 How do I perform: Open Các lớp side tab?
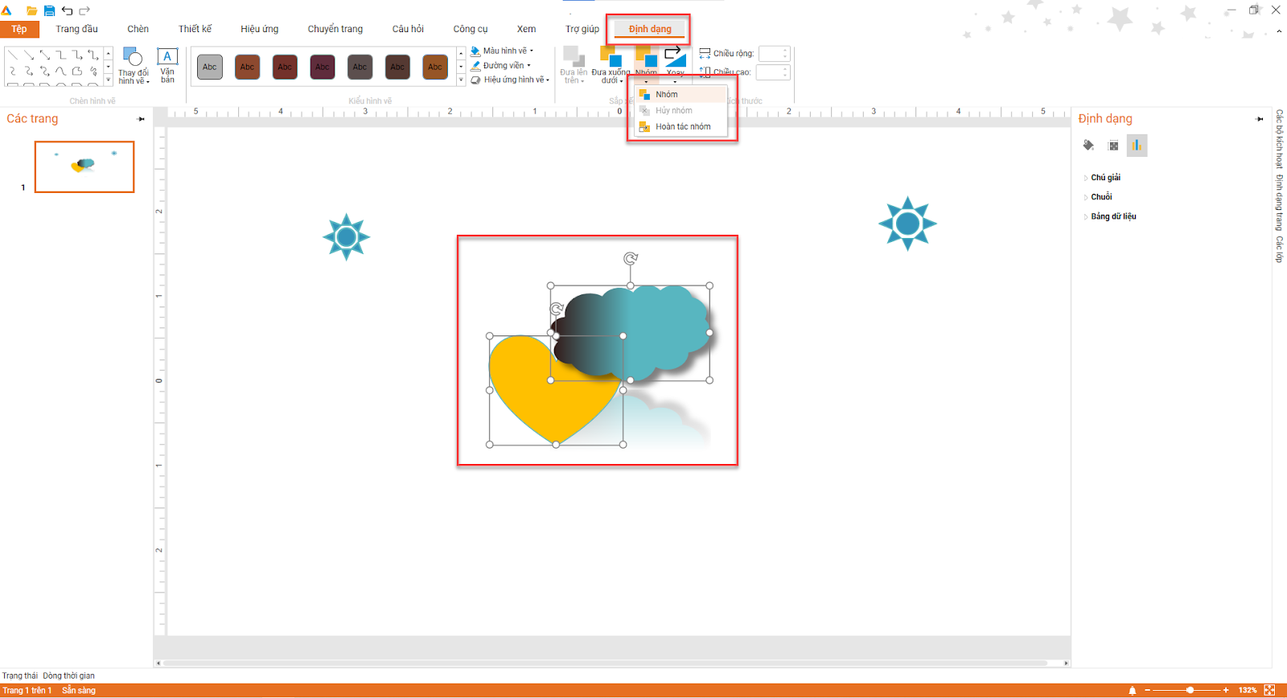click(x=1279, y=249)
